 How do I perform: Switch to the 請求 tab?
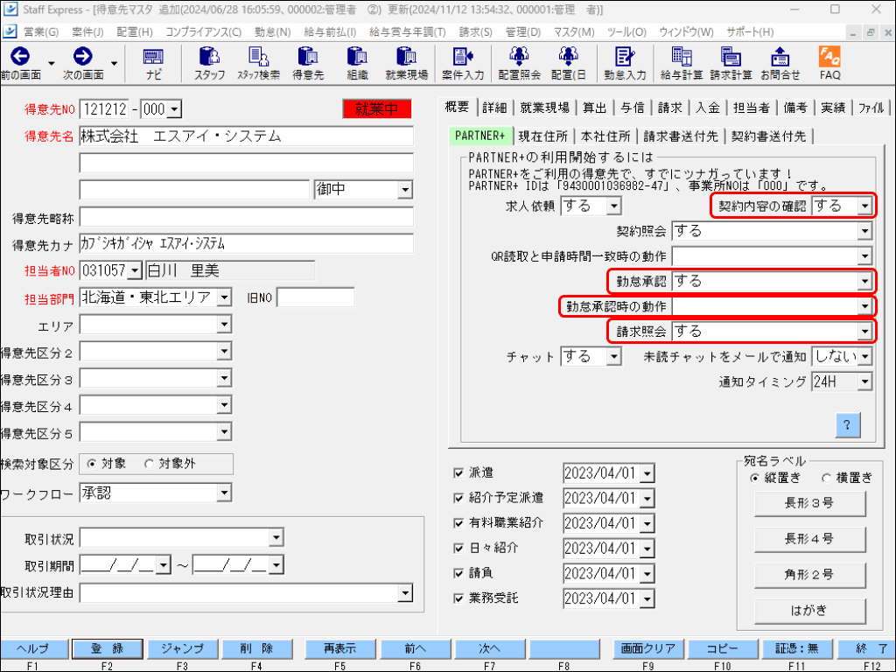669,108
